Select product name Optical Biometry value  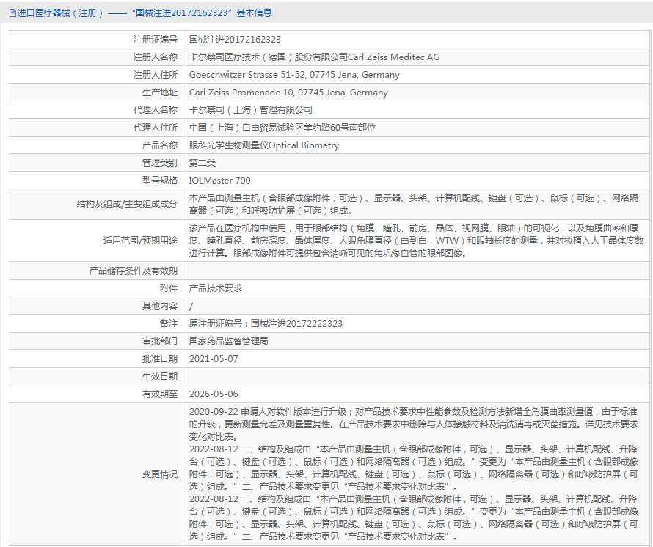click(x=264, y=145)
